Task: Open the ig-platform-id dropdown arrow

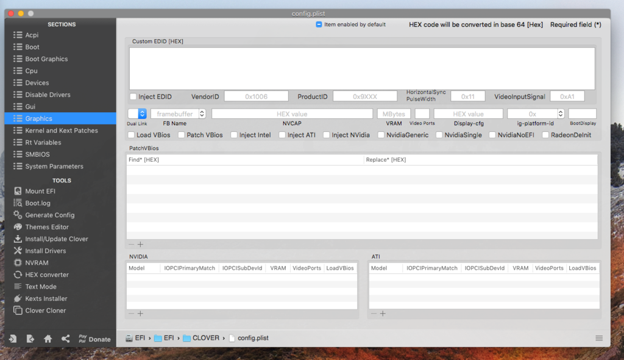Action: (561, 113)
